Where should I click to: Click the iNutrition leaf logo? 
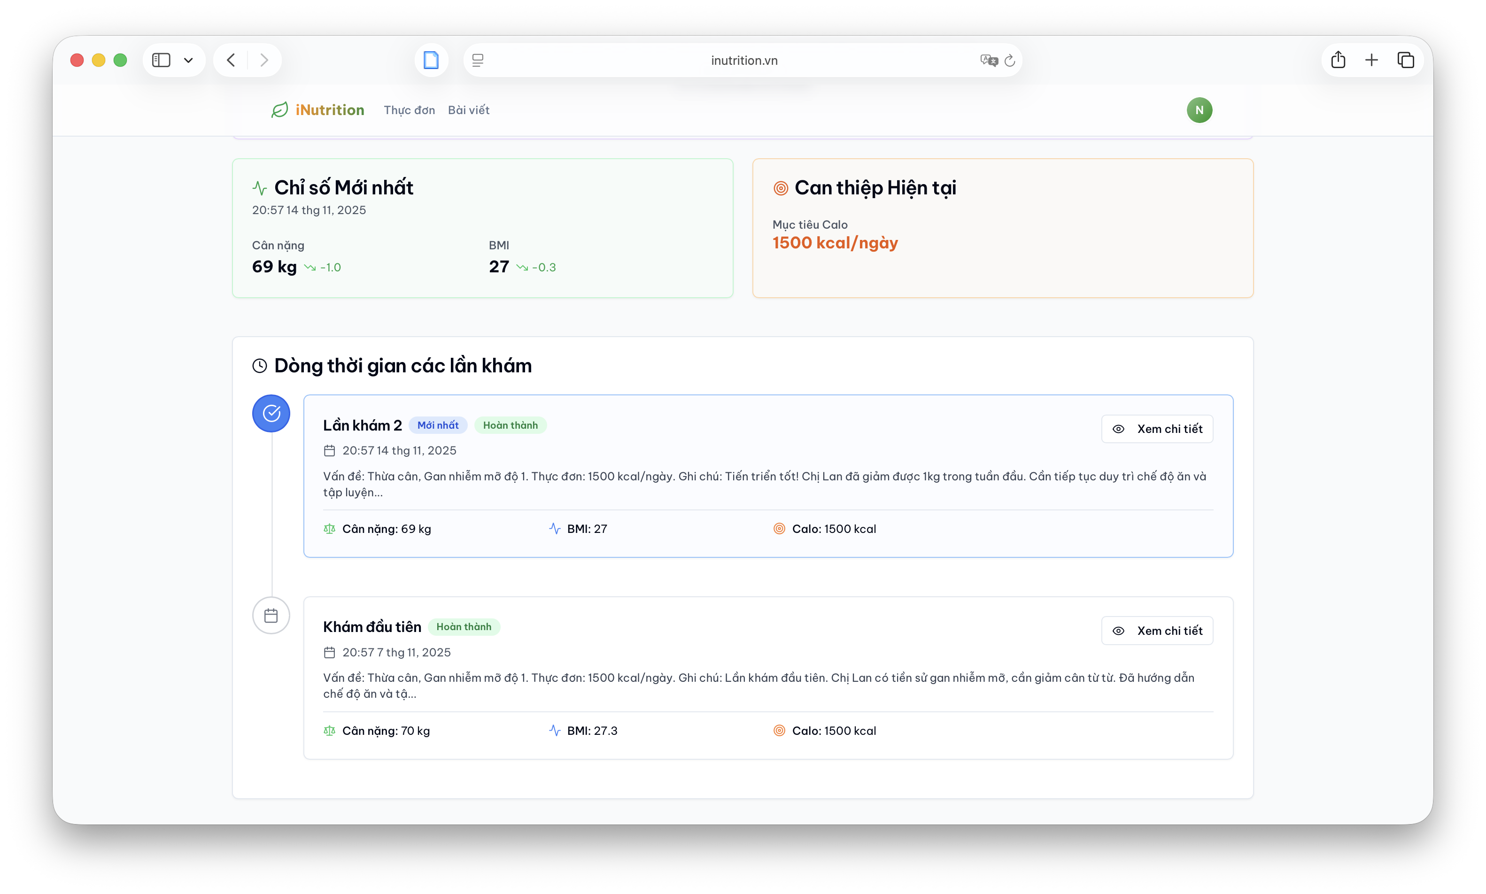pyautogui.click(x=279, y=110)
